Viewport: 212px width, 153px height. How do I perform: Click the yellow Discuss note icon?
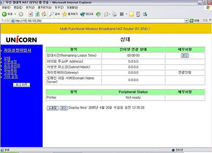coord(131,14)
